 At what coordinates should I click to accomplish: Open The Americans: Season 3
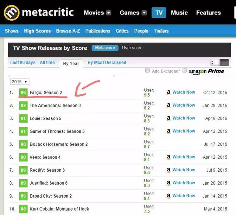pyautogui.click(x=55, y=105)
